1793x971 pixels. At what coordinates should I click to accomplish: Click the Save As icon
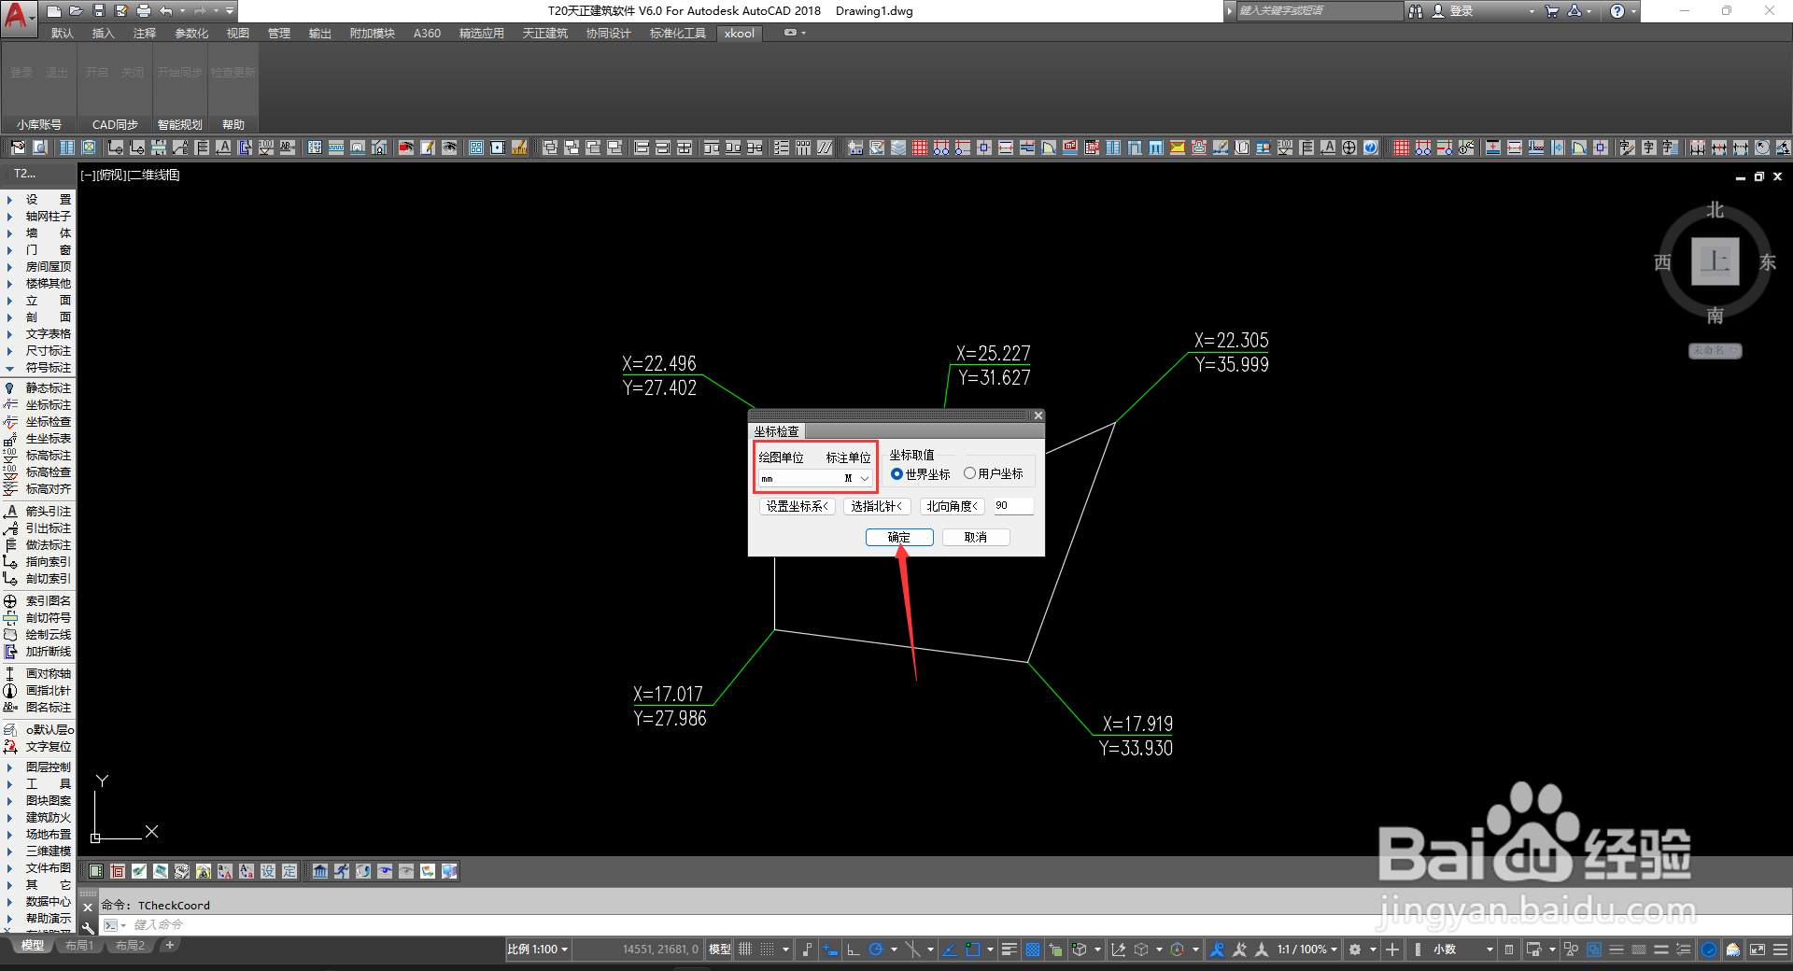pos(121,11)
